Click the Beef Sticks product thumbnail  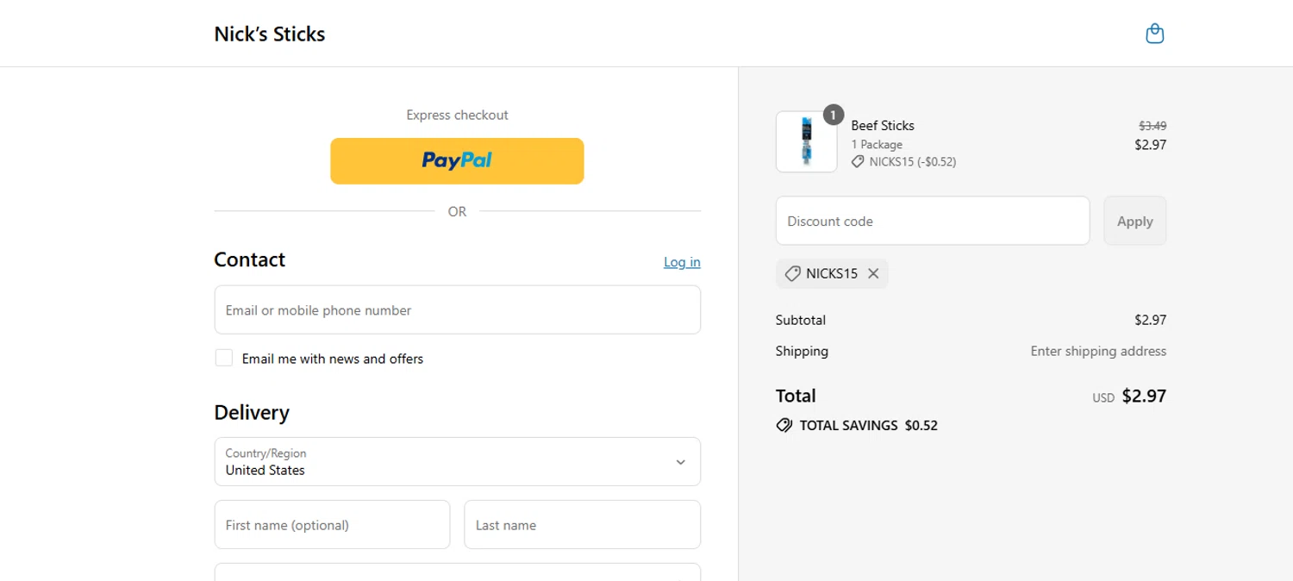(x=806, y=141)
